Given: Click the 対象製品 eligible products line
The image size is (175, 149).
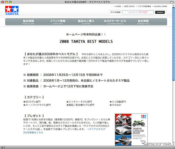Looking at the screenshot, I should (77, 81).
